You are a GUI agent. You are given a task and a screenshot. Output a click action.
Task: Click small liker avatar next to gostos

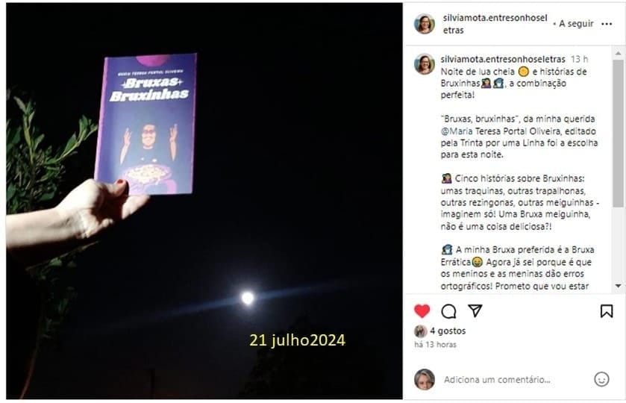pos(420,331)
